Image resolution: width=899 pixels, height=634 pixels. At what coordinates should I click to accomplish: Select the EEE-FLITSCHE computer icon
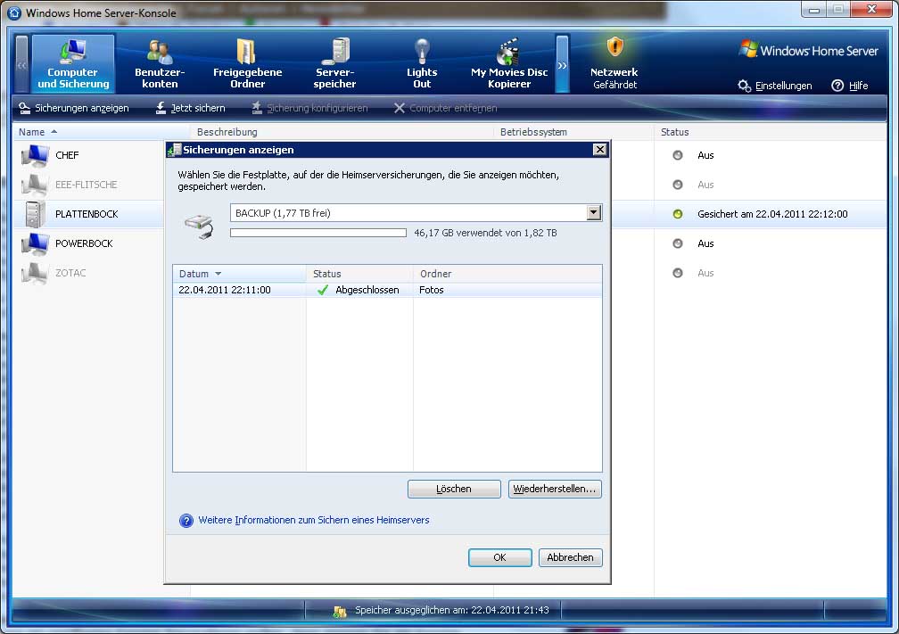coord(35,185)
